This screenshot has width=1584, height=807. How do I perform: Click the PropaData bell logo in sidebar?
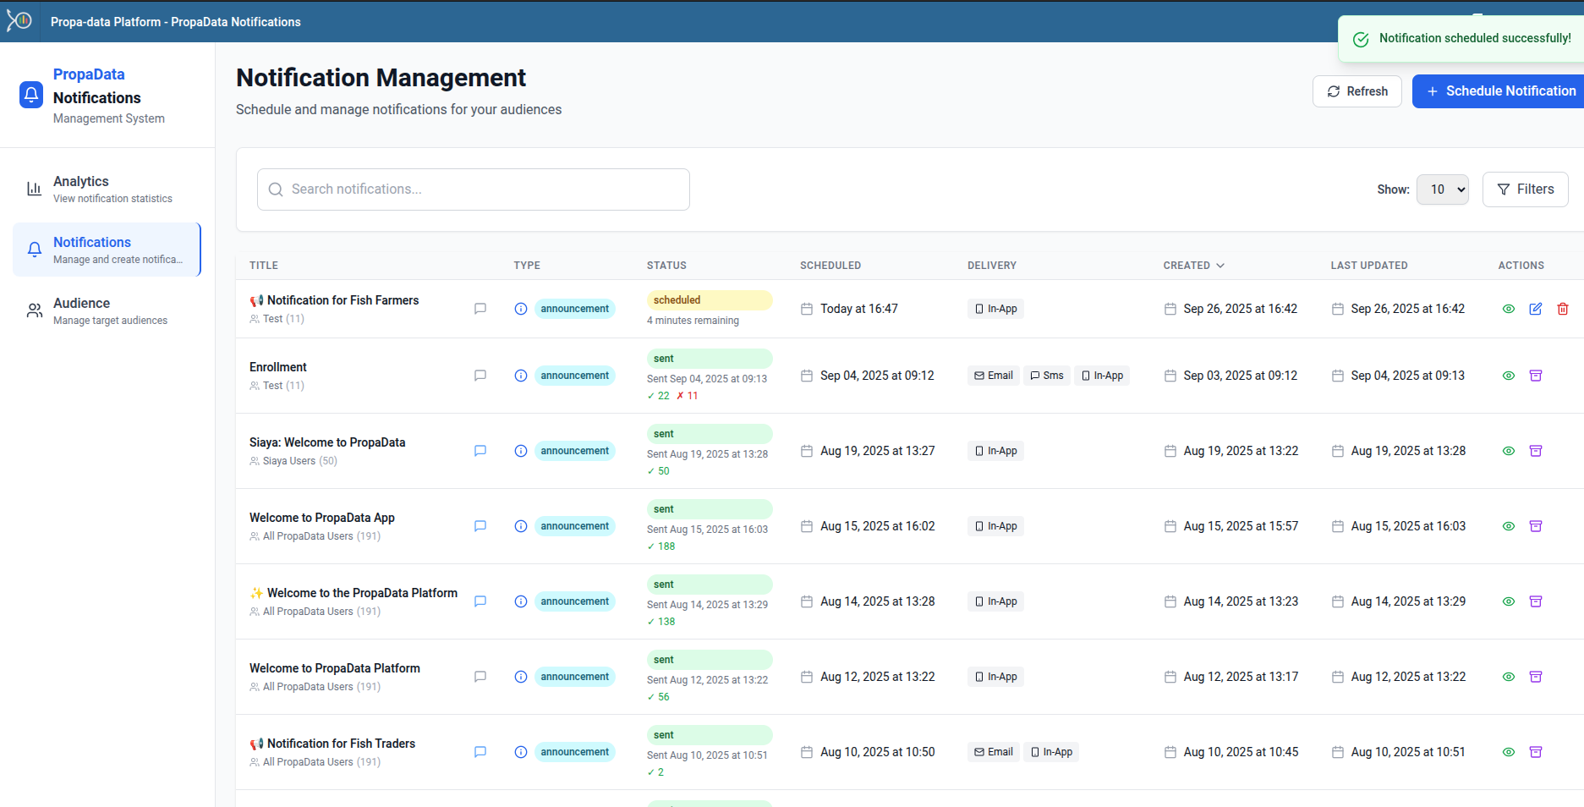tap(31, 95)
